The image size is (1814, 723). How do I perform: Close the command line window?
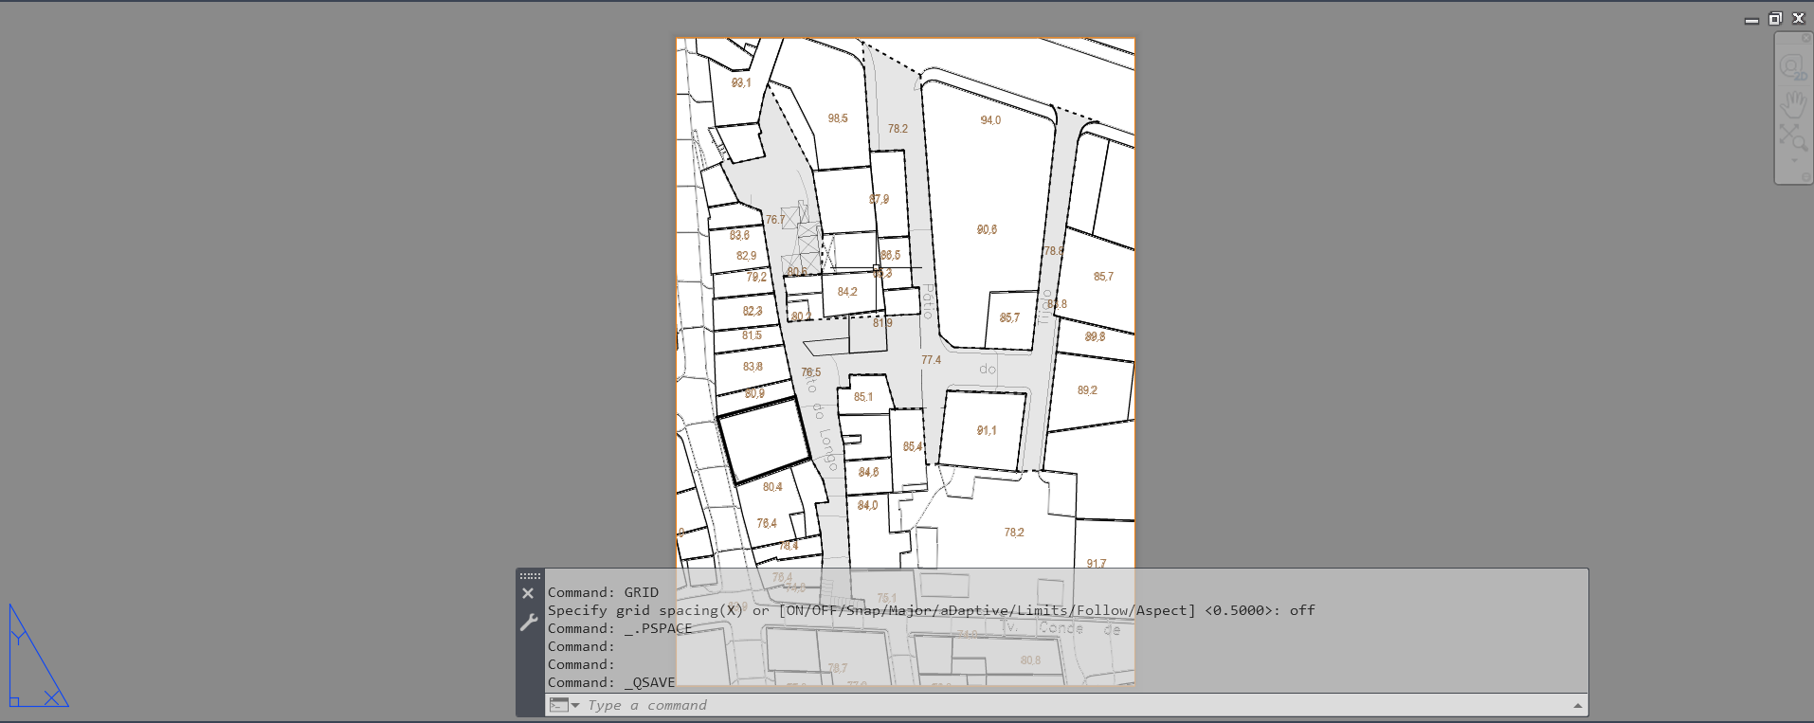pos(528,593)
